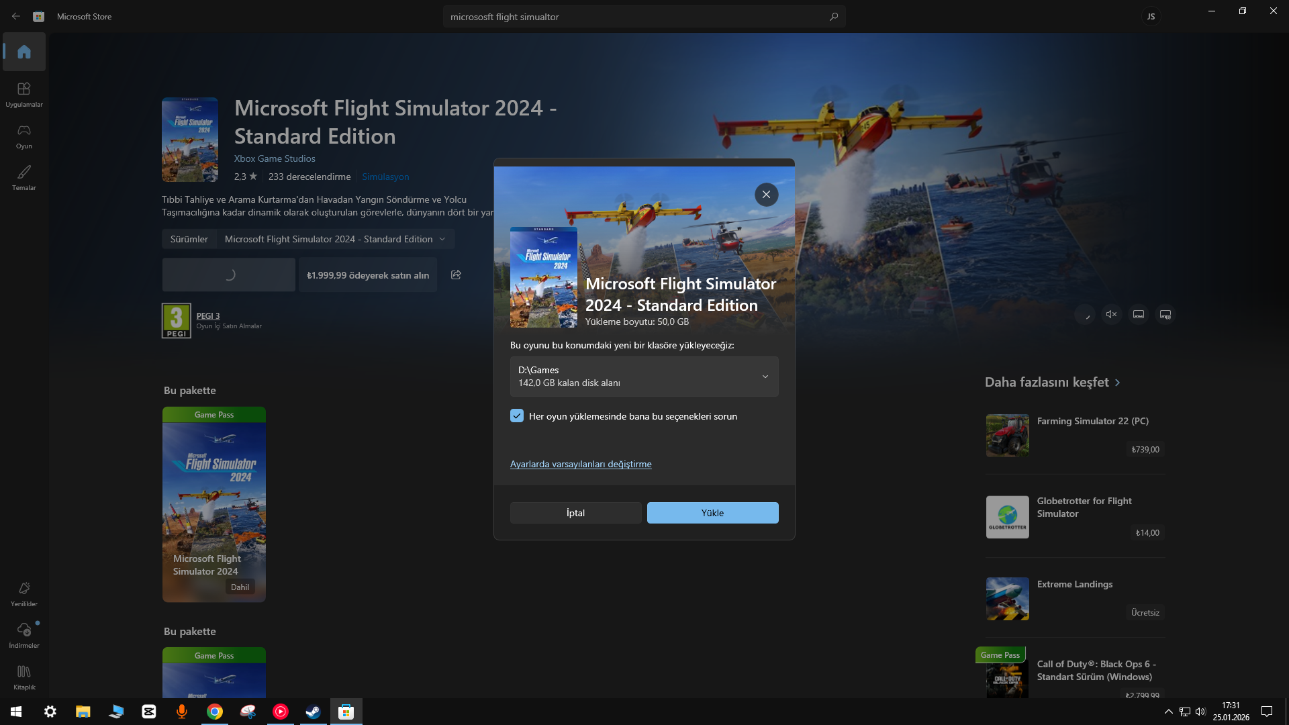Open the red music player taskbar app
The width and height of the screenshot is (1289, 725).
pos(281,712)
